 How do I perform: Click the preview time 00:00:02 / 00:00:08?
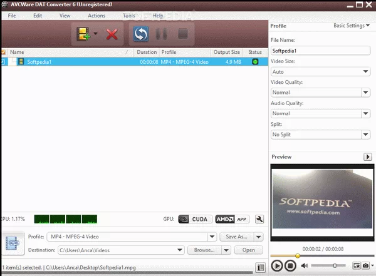tap(323, 249)
